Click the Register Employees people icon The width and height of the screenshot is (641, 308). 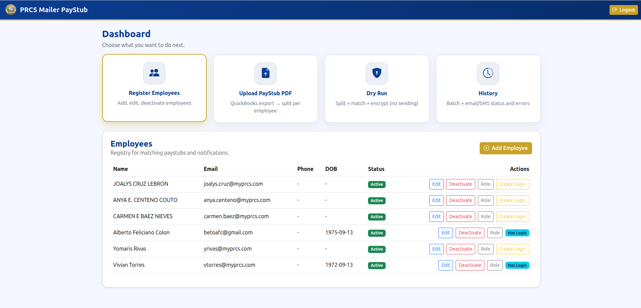(x=154, y=73)
